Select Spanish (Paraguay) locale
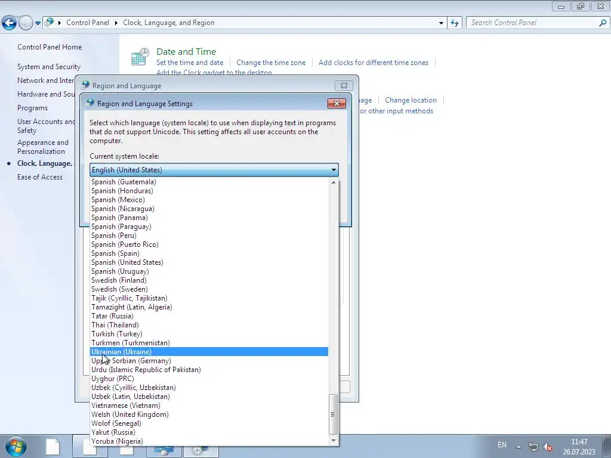The image size is (611, 458). 209,227
